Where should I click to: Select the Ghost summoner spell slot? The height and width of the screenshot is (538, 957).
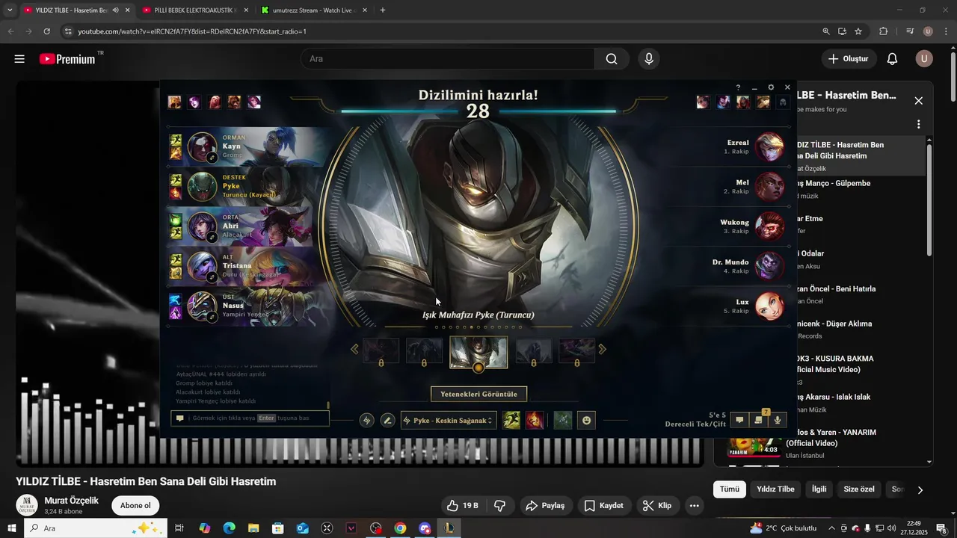pos(511,421)
